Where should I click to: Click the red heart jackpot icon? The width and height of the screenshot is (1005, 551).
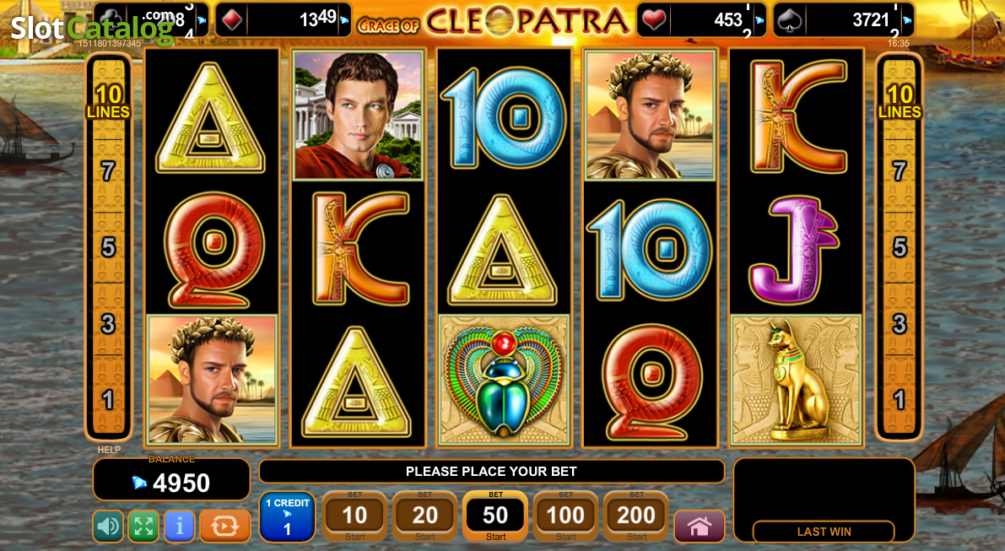point(654,20)
